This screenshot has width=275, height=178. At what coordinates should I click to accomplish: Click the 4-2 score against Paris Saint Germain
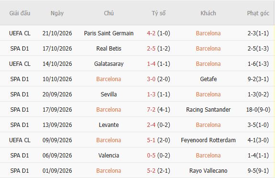point(151,33)
